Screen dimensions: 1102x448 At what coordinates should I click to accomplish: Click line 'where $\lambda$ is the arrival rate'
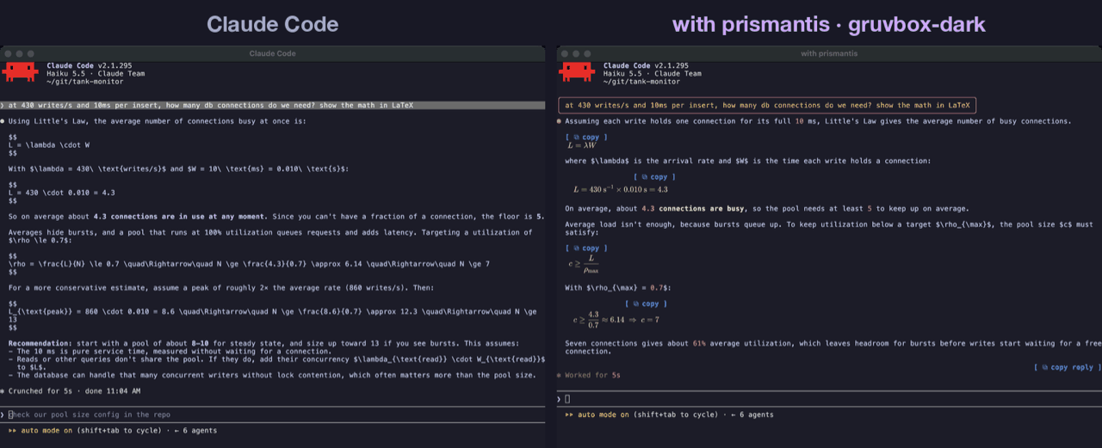coord(747,161)
